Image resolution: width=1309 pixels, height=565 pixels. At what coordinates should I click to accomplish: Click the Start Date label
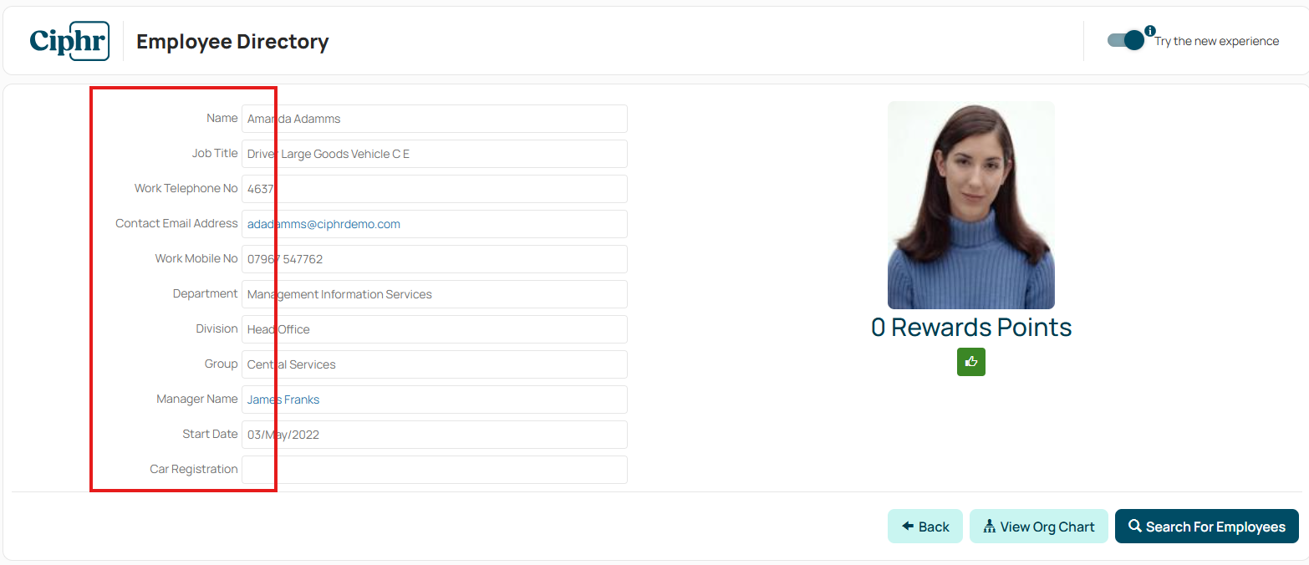(x=211, y=434)
